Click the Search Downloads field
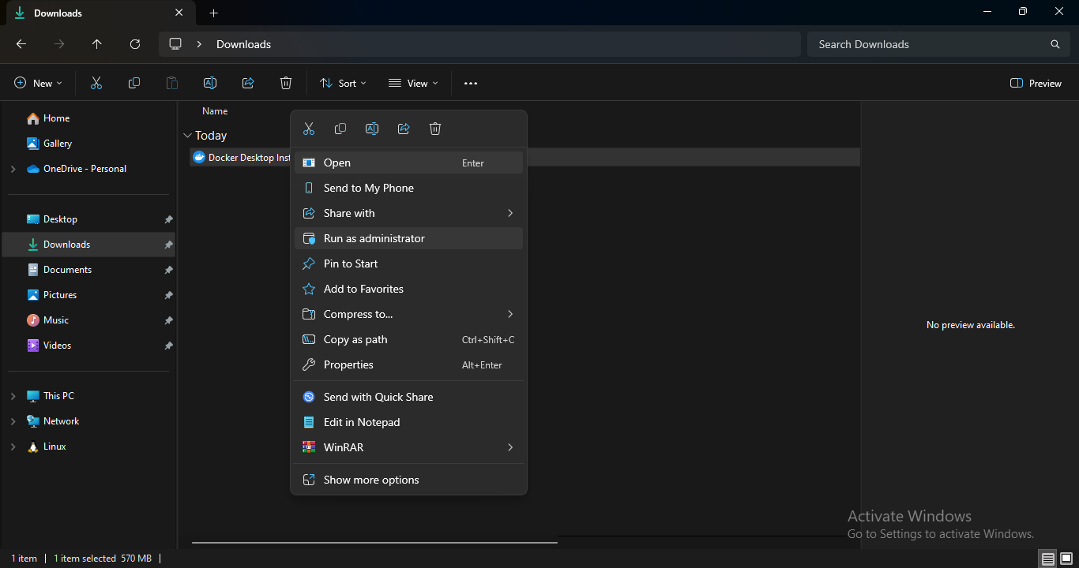This screenshot has height=568, width=1079. (x=932, y=44)
